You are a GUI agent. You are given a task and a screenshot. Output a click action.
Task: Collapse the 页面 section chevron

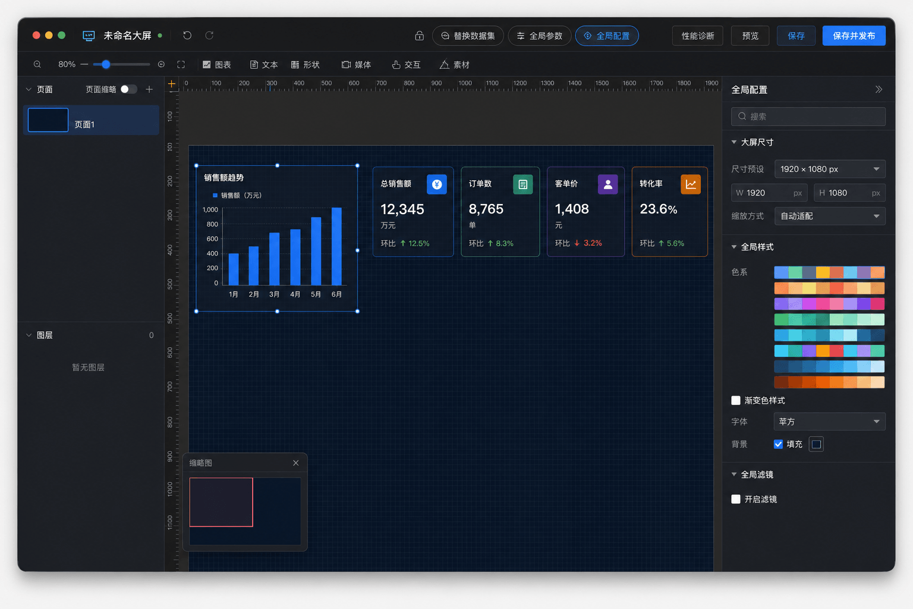29,89
